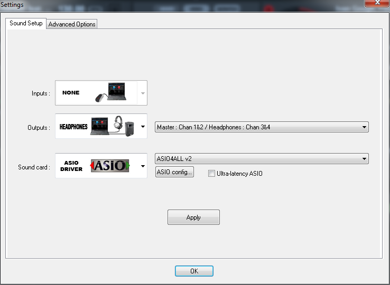Enable the Ultra-latency ASIO checkbox
The width and height of the screenshot is (390, 285).
point(211,174)
